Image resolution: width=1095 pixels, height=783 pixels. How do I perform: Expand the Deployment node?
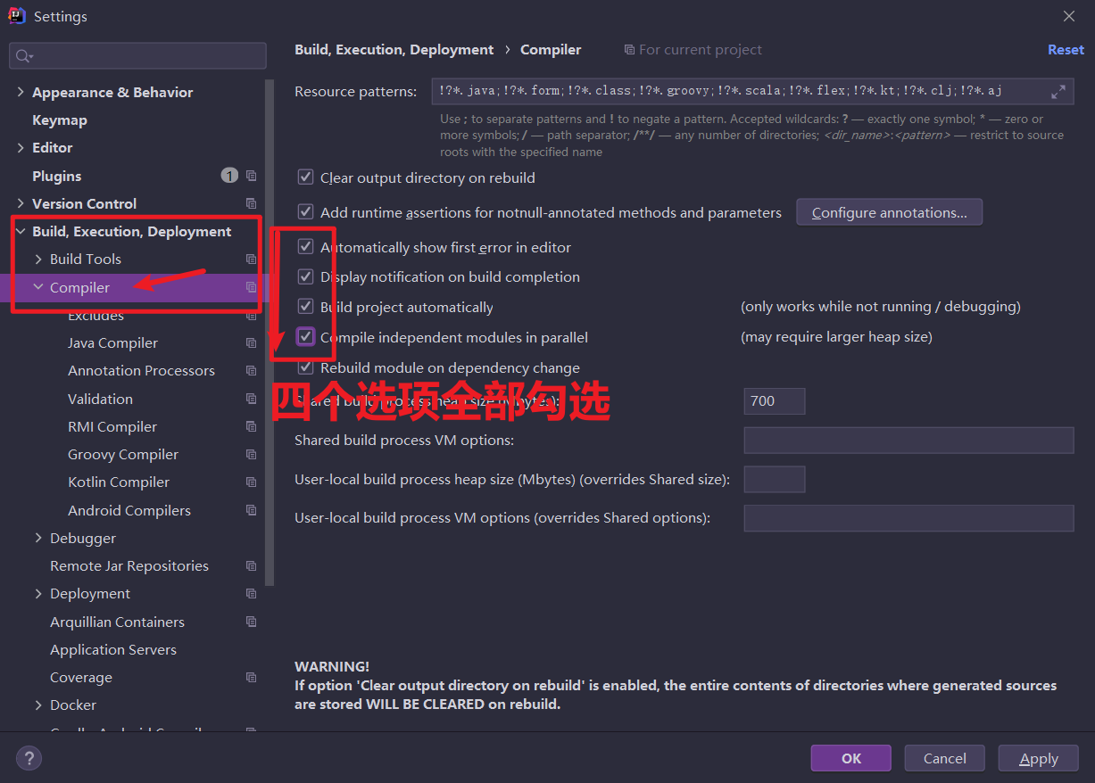38,594
